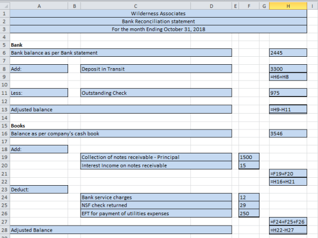Click the cell containing 250
318x238 pixels.
249,213
